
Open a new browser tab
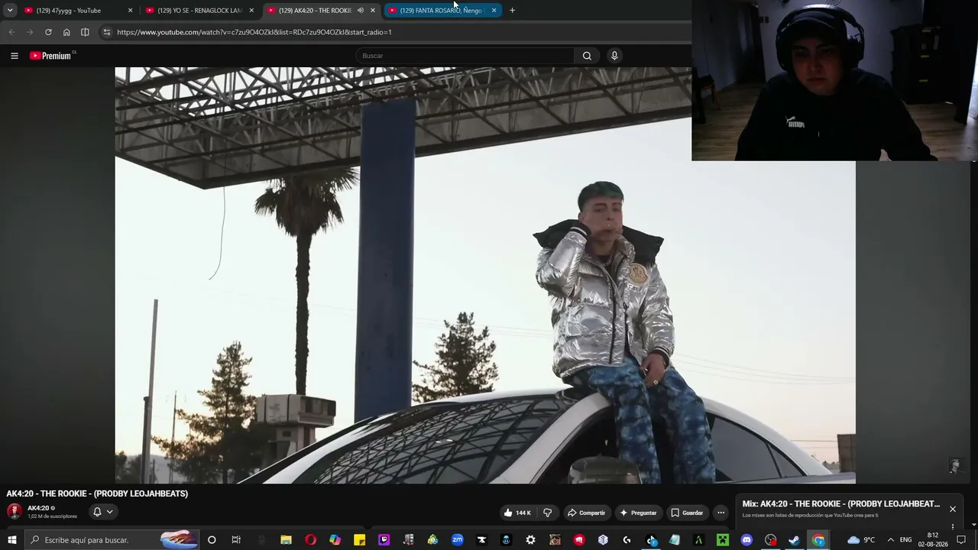[x=512, y=11]
